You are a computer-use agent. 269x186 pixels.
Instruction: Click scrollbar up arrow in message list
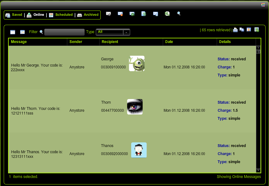tap(258, 47)
